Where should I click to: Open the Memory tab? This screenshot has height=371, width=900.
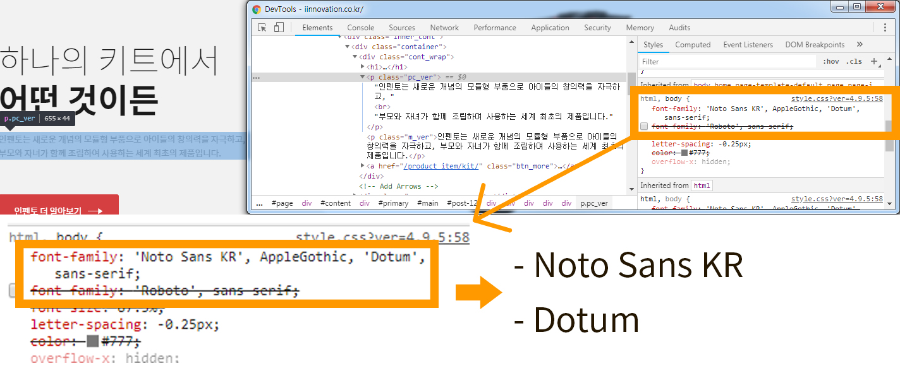click(x=640, y=28)
